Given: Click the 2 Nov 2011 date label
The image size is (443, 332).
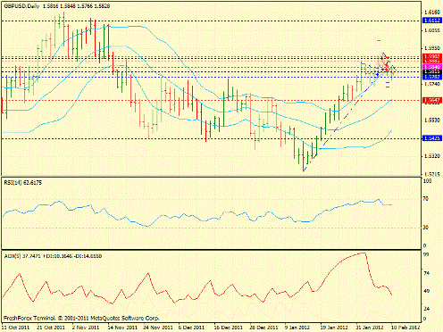Looking at the screenshot, I should [x=87, y=328].
